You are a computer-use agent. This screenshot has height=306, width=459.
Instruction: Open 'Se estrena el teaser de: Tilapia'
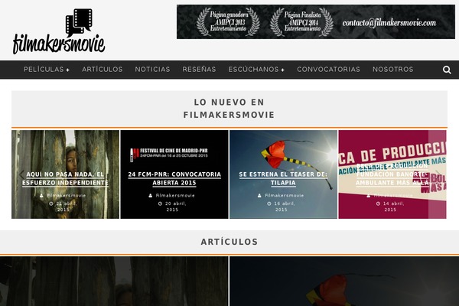pos(283,178)
